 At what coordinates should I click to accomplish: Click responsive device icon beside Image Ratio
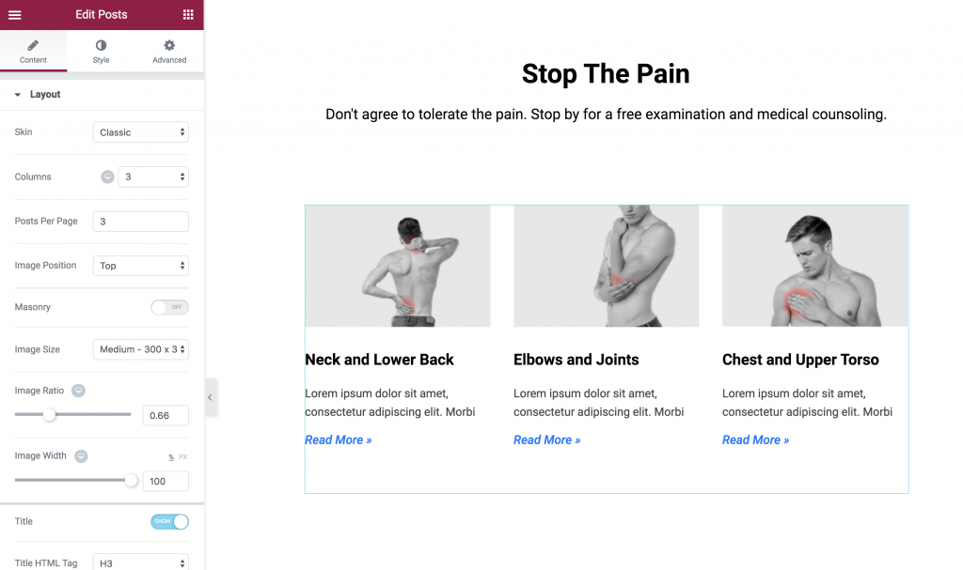click(x=79, y=391)
